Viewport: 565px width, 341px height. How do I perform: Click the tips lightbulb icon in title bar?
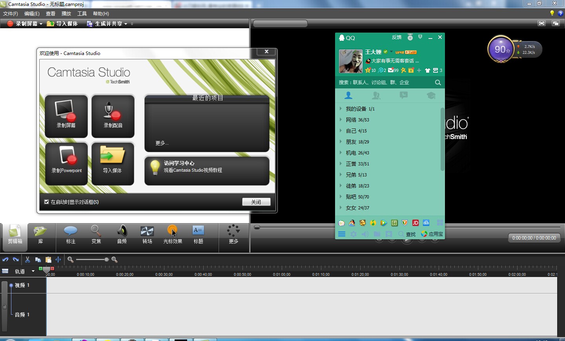(552, 13)
